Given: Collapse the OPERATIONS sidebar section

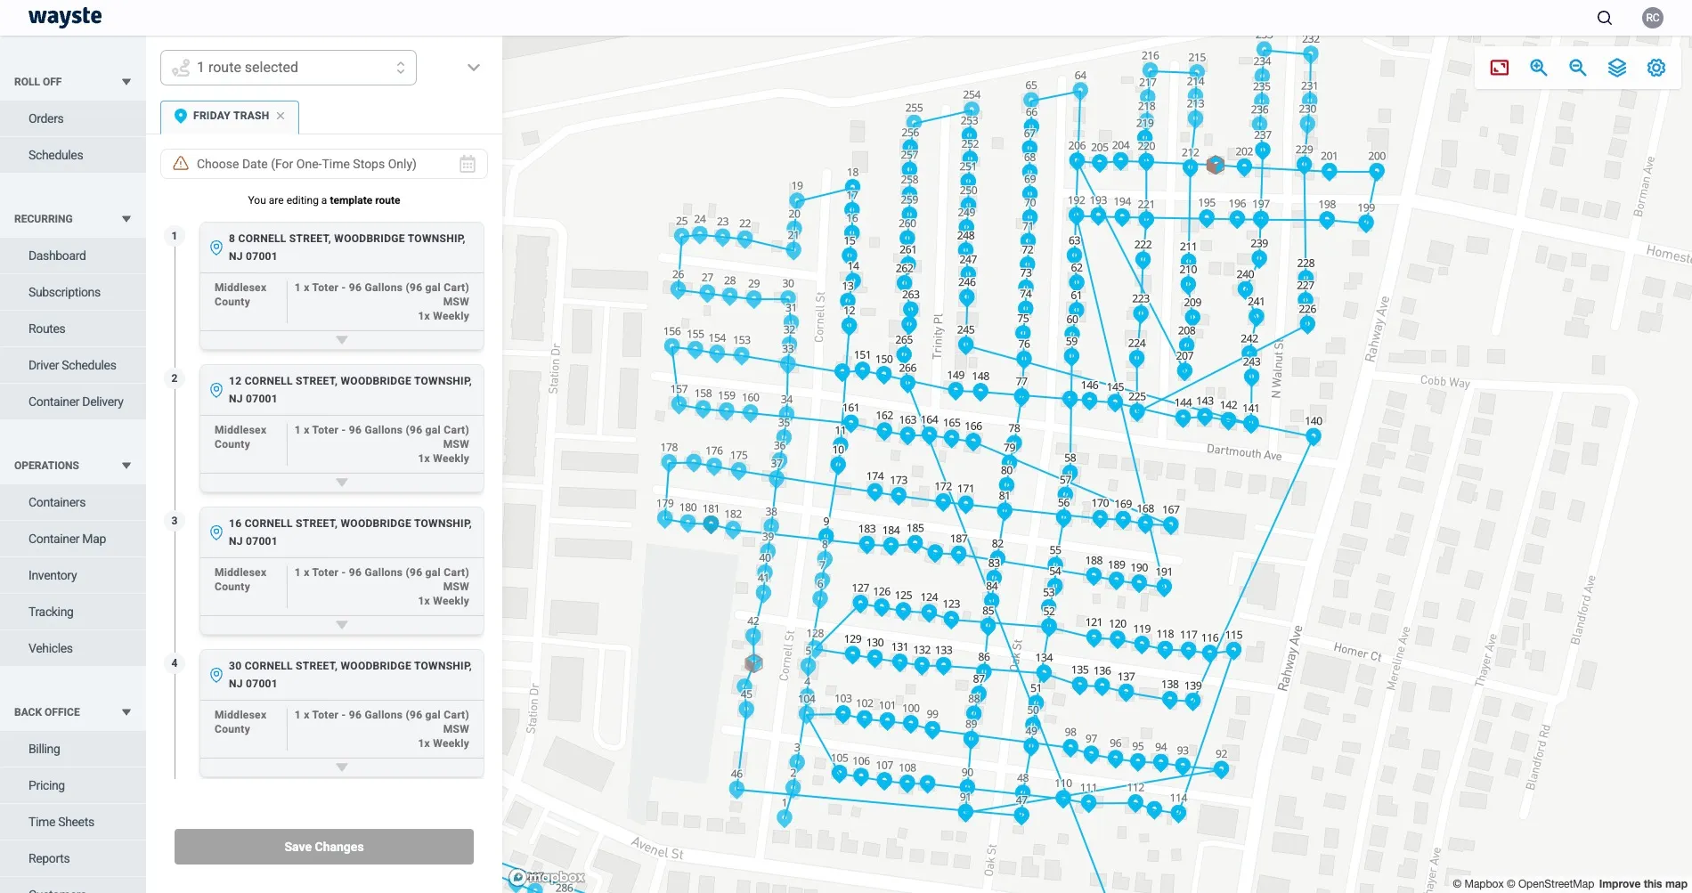Looking at the screenshot, I should [126, 466].
